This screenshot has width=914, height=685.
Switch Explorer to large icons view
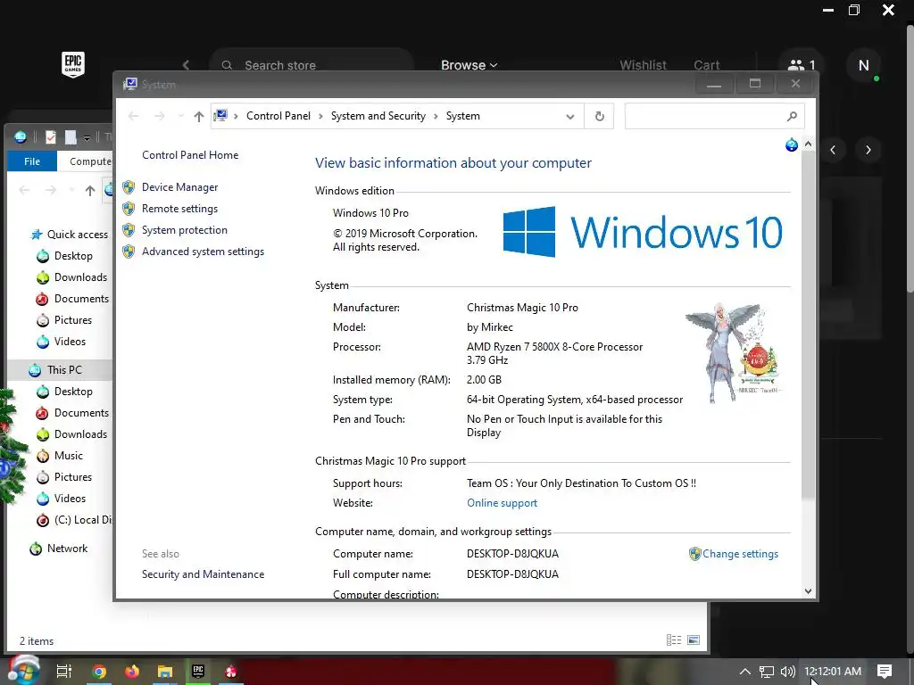pyautogui.click(x=694, y=640)
